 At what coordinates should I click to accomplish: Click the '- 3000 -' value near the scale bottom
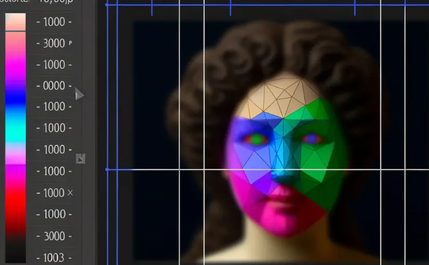54,236
